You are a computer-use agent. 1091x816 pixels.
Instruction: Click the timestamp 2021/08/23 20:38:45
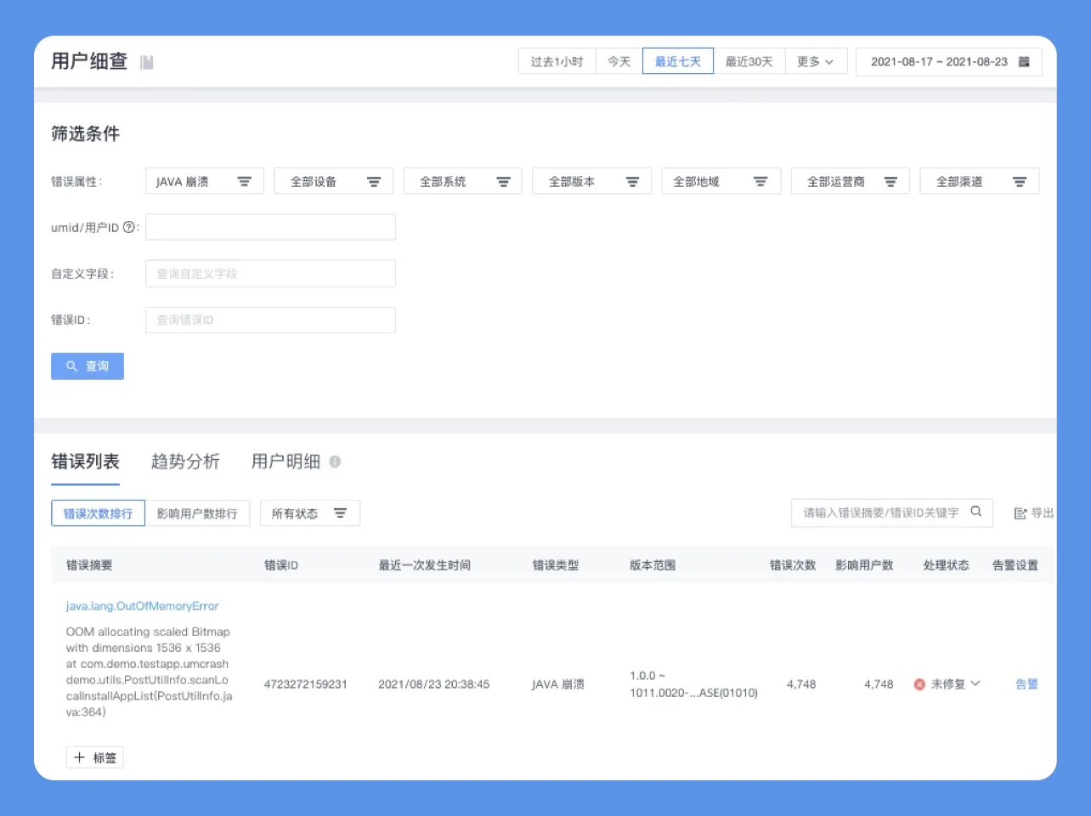coord(434,684)
